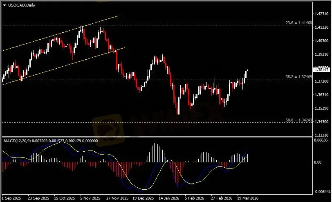Click the 1.34300 price axis value
The image size is (332, 202).
321,121
